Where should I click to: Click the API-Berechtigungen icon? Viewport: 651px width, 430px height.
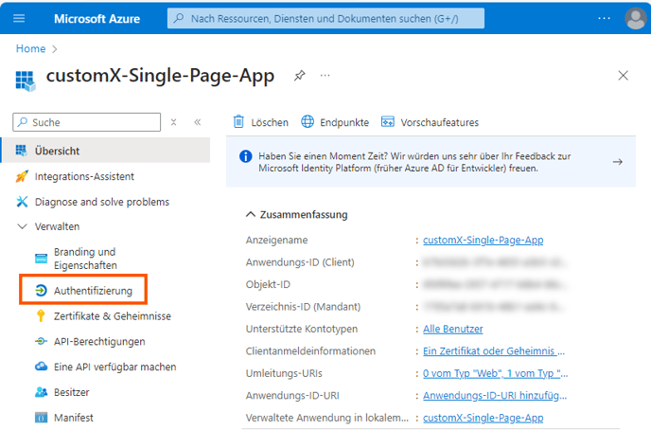click(41, 342)
